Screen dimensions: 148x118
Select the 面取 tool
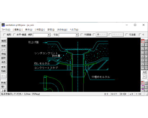(4, 58)
